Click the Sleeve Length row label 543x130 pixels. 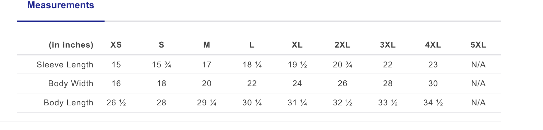[x=65, y=65]
